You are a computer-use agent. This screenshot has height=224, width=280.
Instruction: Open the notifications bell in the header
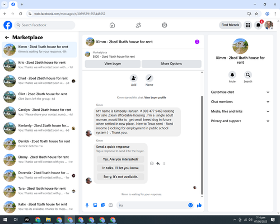(x=258, y=25)
